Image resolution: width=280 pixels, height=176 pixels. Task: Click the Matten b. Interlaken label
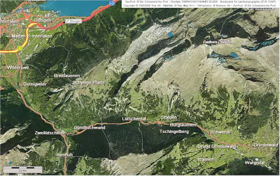coord(32,36)
